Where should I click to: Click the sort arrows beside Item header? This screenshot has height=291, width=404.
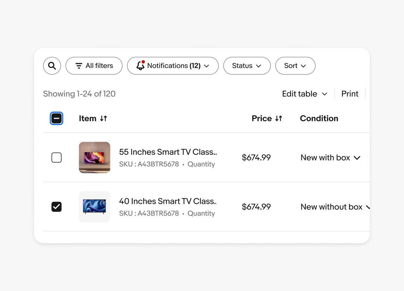[x=103, y=118]
